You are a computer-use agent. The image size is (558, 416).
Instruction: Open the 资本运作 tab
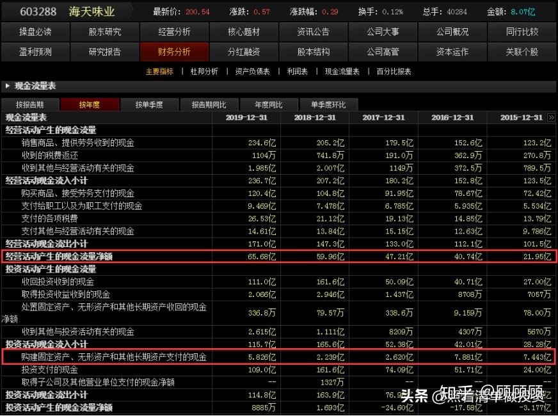[x=452, y=52]
